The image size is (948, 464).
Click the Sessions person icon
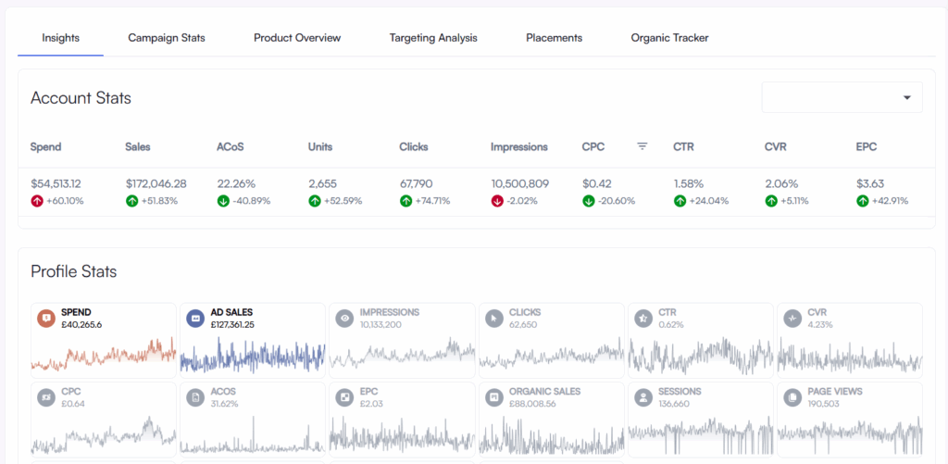[642, 397]
